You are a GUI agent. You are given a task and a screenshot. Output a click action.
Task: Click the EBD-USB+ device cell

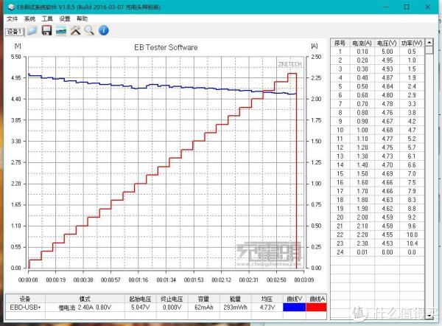click(x=25, y=308)
